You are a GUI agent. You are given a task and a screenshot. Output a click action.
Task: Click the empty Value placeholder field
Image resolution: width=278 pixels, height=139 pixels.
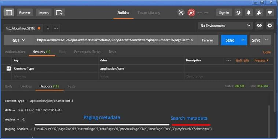(141, 76)
